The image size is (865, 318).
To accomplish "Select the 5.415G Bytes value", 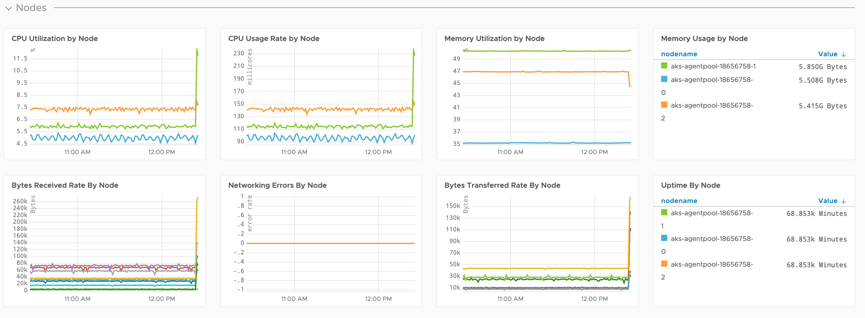I will (x=823, y=106).
